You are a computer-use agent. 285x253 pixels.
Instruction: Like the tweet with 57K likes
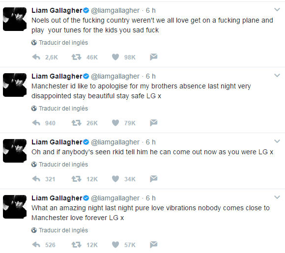point(115,245)
